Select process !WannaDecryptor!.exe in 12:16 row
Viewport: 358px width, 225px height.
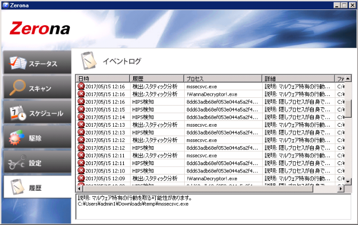coord(212,95)
